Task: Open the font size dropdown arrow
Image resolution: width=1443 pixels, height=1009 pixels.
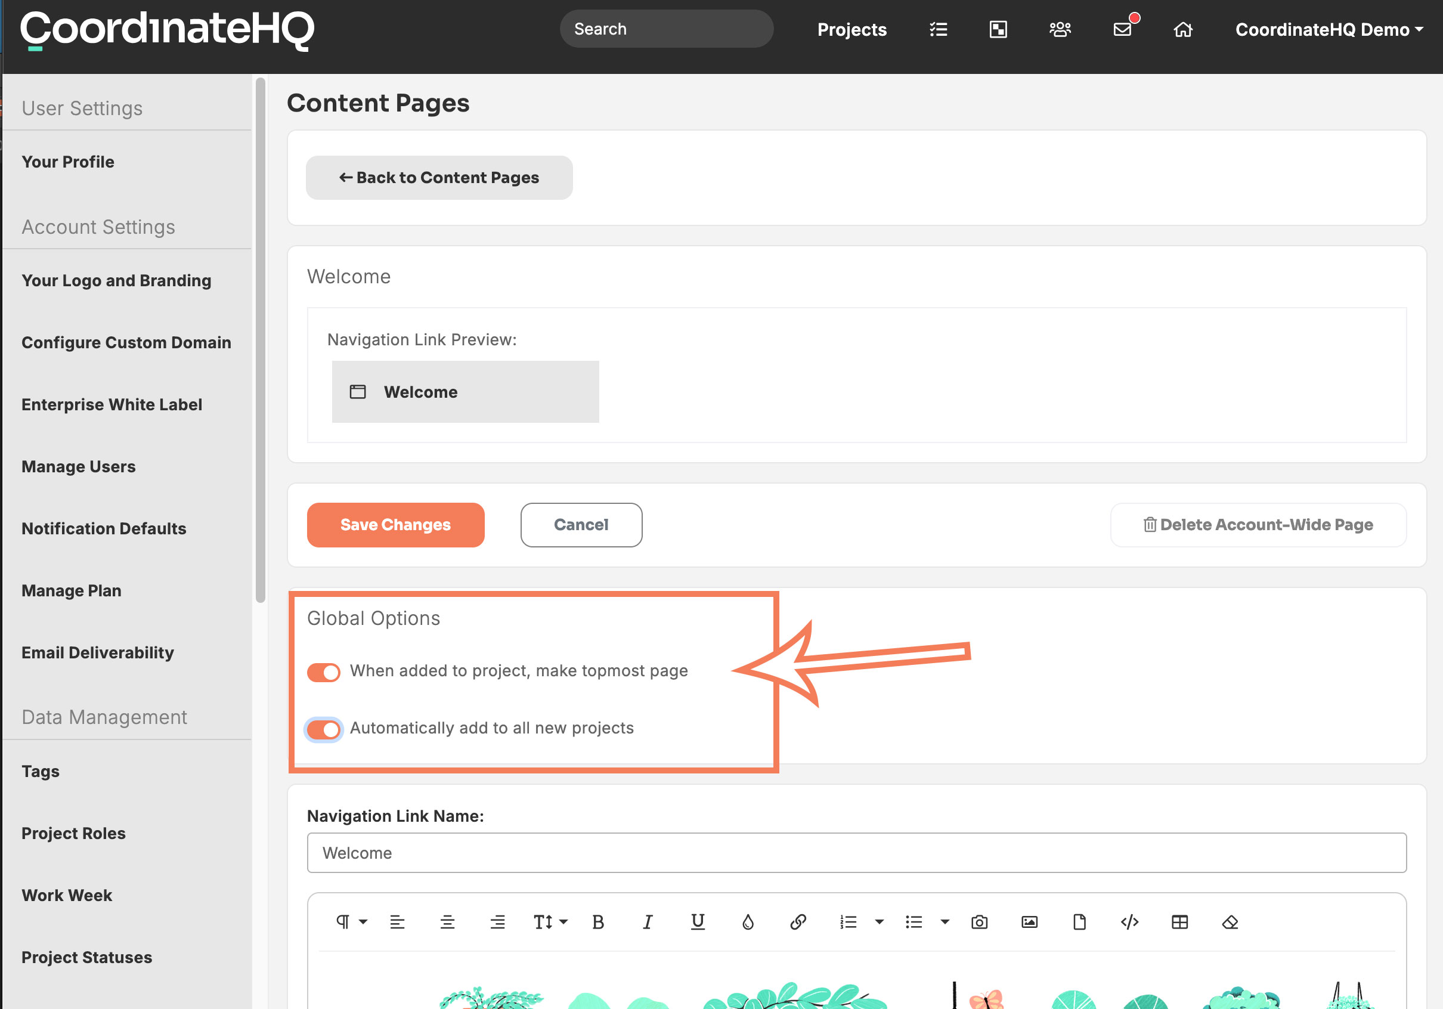Action: tap(563, 921)
